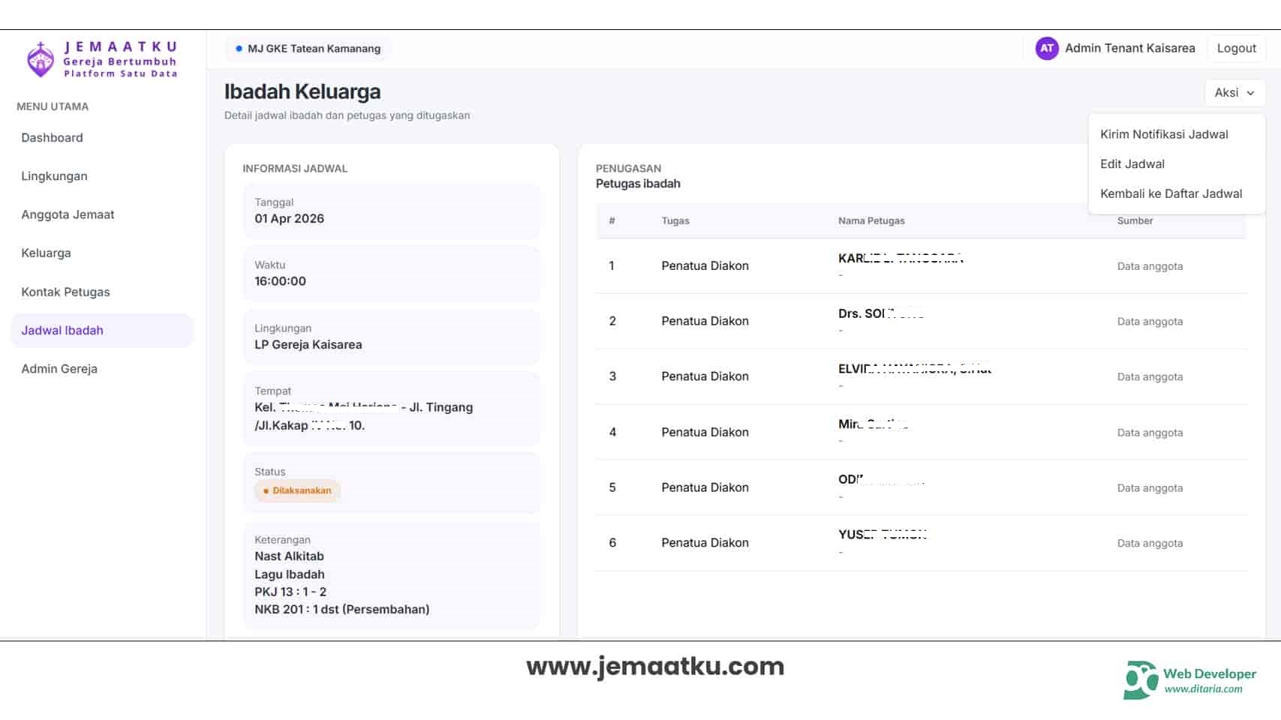1281x720 pixels.
Task: Click the www.jemaatku.com link
Action: (655, 666)
